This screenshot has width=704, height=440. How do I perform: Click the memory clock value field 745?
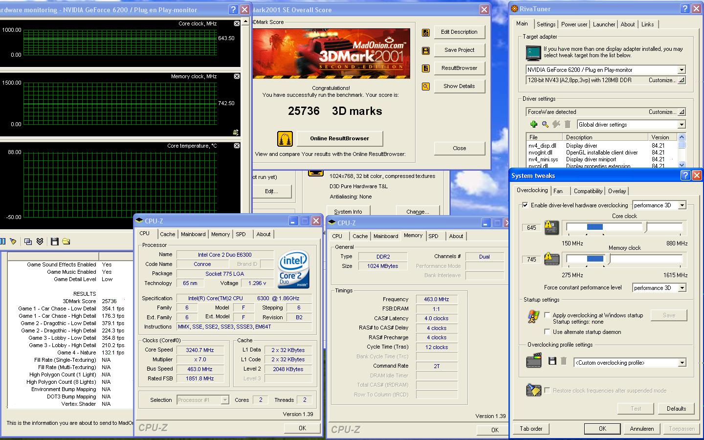coord(531,260)
